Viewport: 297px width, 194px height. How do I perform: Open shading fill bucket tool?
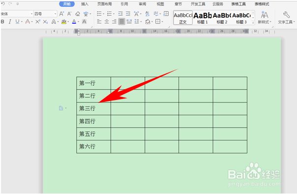[148, 22]
